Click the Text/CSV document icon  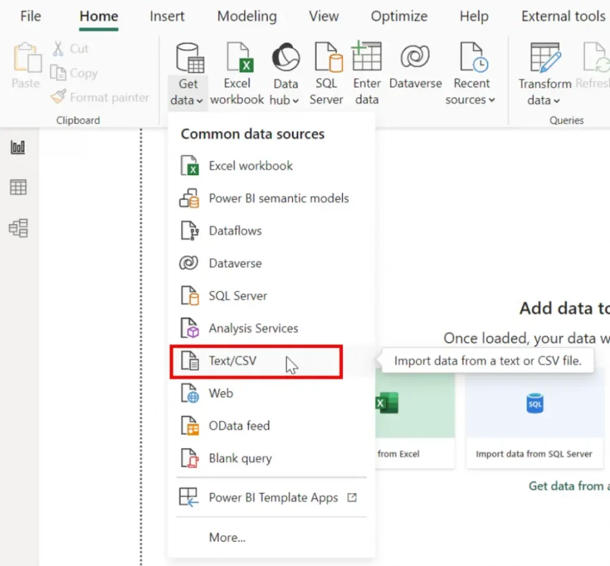pos(190,361)
